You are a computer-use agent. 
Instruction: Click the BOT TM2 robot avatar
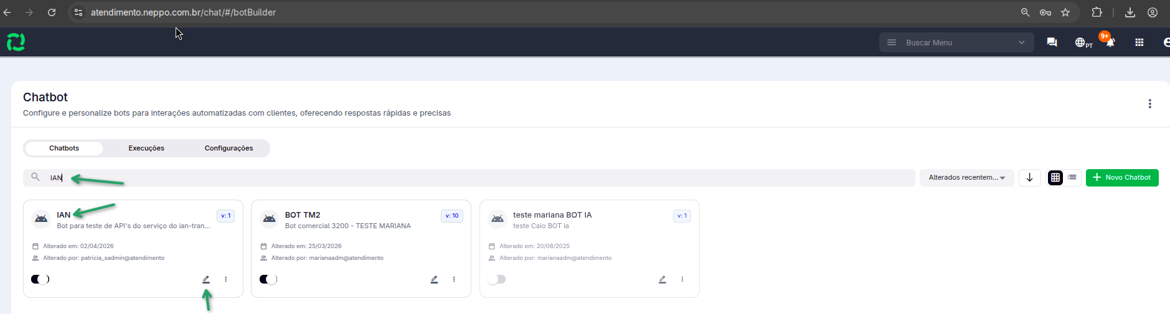tap(269, 218)
